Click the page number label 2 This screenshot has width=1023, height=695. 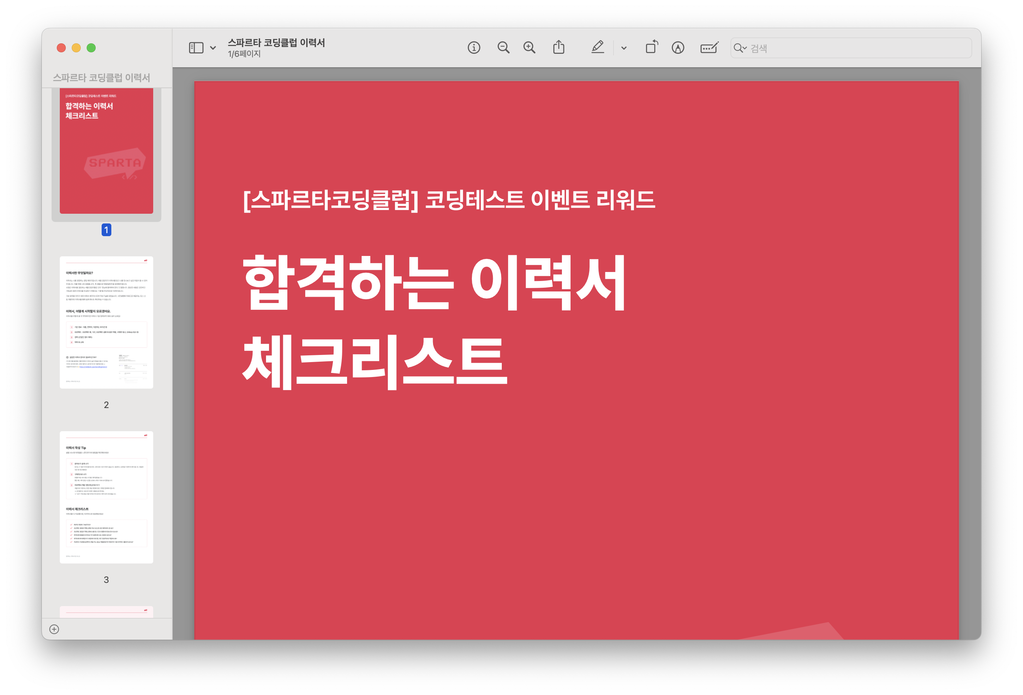(x=106, y=405)
